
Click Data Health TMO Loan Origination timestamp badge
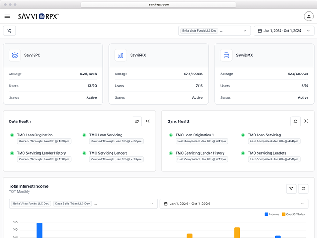pos(44,141)
